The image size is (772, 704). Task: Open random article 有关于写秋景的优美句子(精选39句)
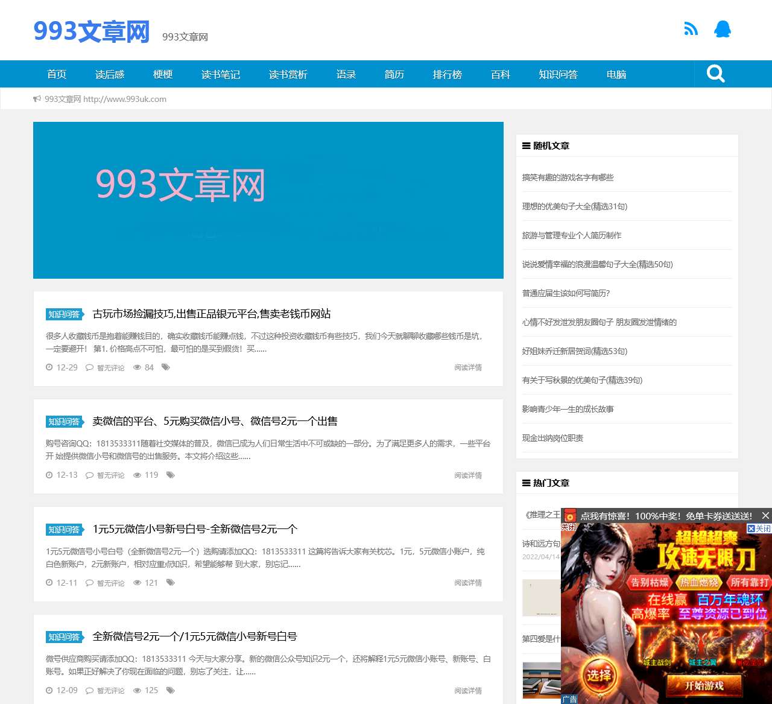582,380
